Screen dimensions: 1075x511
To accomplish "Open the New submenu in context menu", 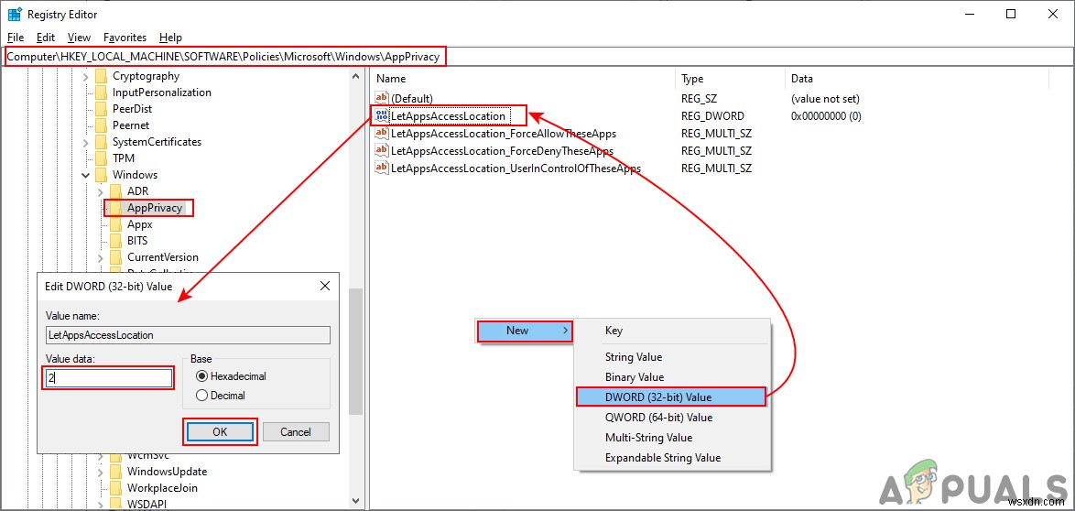I will pyautogui.click(x=526, y=332).
